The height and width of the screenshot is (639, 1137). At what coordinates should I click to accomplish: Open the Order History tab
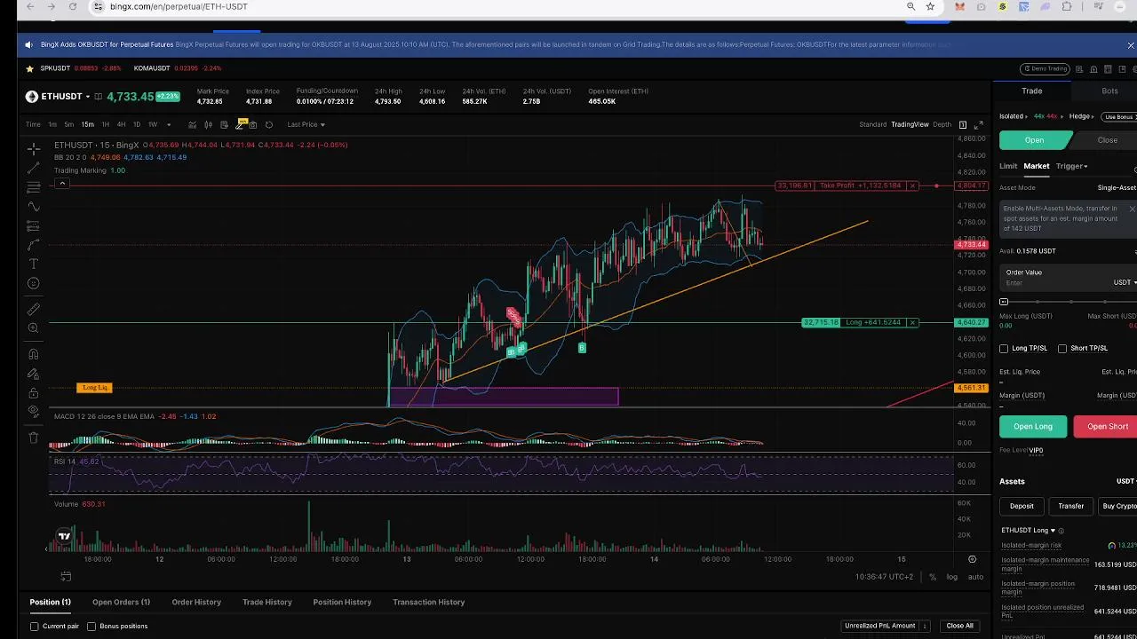point(196,602)
